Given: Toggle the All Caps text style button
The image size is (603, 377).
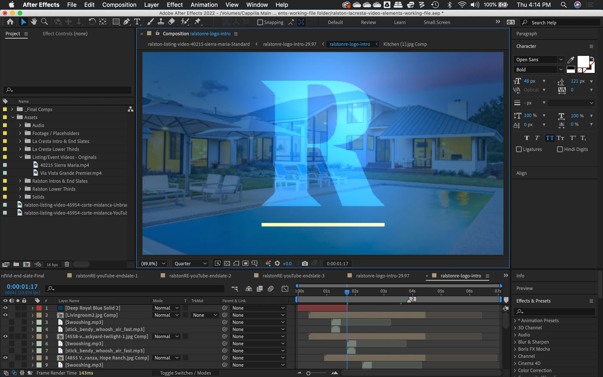Looking at the screenshot, I should click(x=550, y=138).
